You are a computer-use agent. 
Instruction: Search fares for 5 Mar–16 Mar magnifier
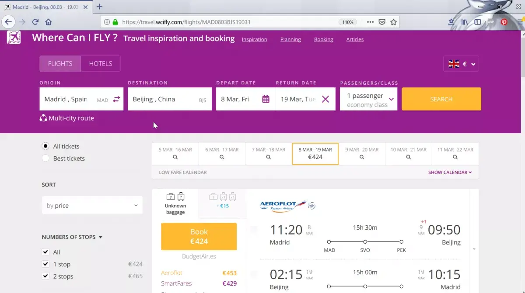(x=175, y=157)
